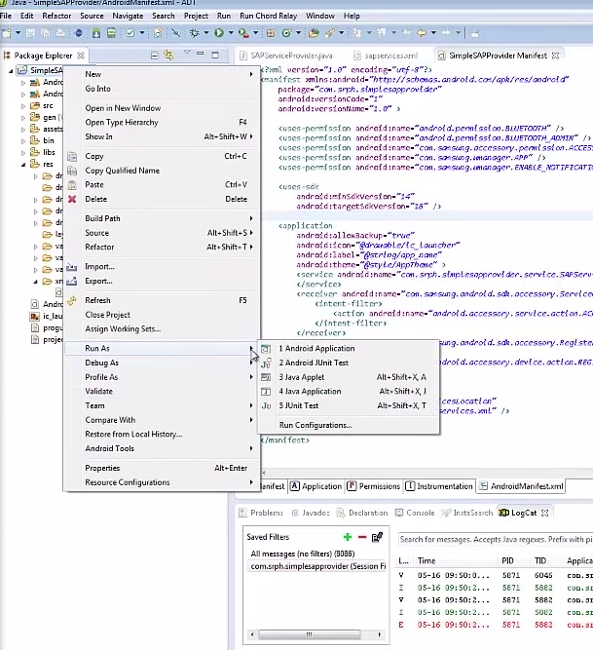Open Package Explorer view menu triangle

(187, 53)
